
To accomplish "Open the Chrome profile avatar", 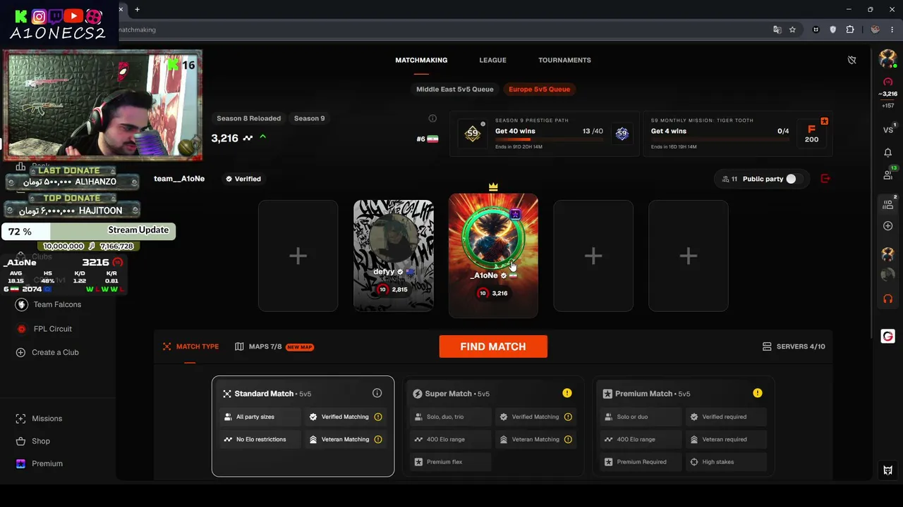I will pyautogui.click(x=875, y=30).
